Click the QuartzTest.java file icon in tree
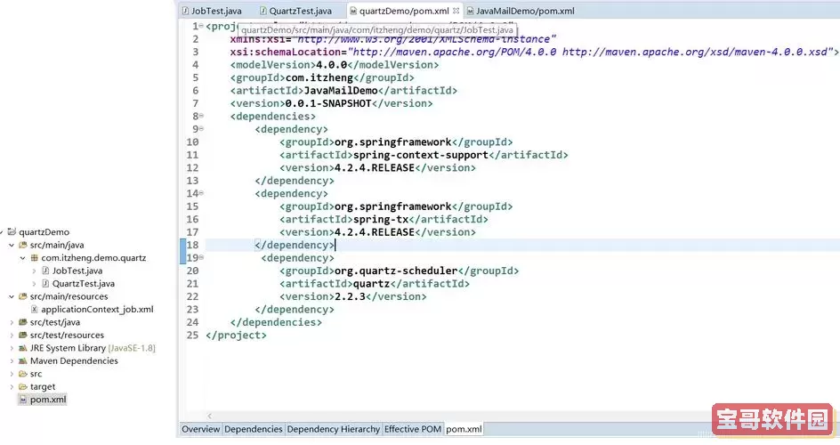840x445 pixels. pyautogui.click(x=45, y=283)
